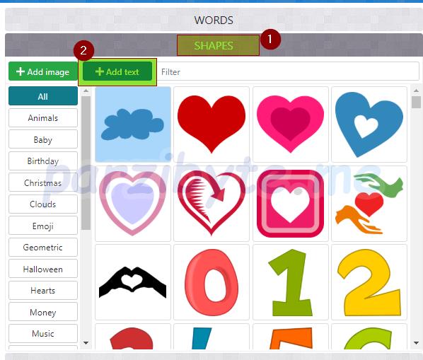This screenshot has height=360, width=423.
Task: Select the hands holding heart shape
Action: (369, 204)
